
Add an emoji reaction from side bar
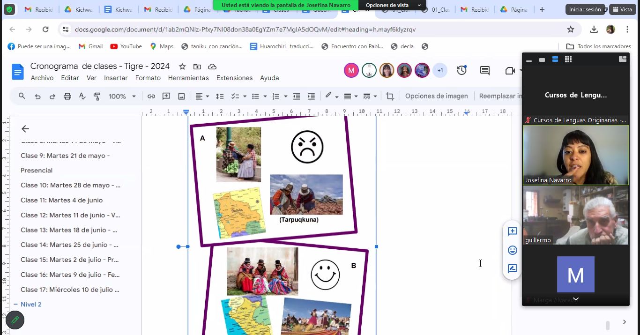tap(513, 250)
